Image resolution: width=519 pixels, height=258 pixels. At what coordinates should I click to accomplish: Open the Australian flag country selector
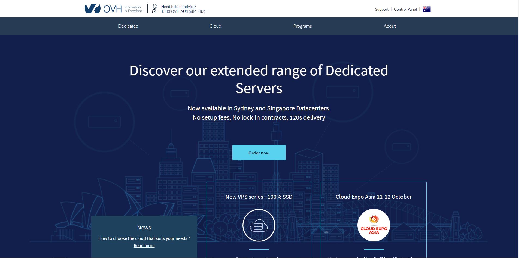tap(426, 9)
